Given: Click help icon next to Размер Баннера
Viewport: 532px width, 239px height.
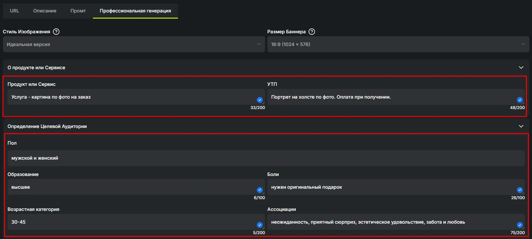Looking at the screenshot, I should 312,32.
